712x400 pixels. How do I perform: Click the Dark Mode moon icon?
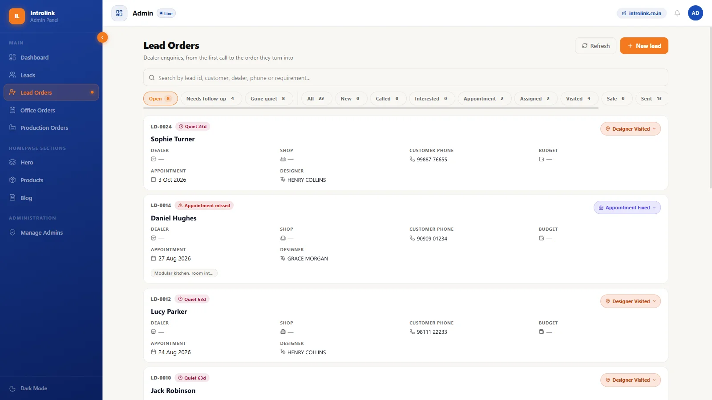click(x=12, y=388)
